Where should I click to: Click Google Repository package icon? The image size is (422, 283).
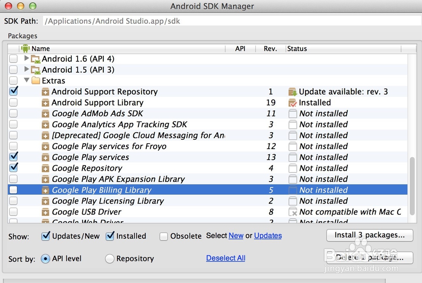[x=45, y=168]
